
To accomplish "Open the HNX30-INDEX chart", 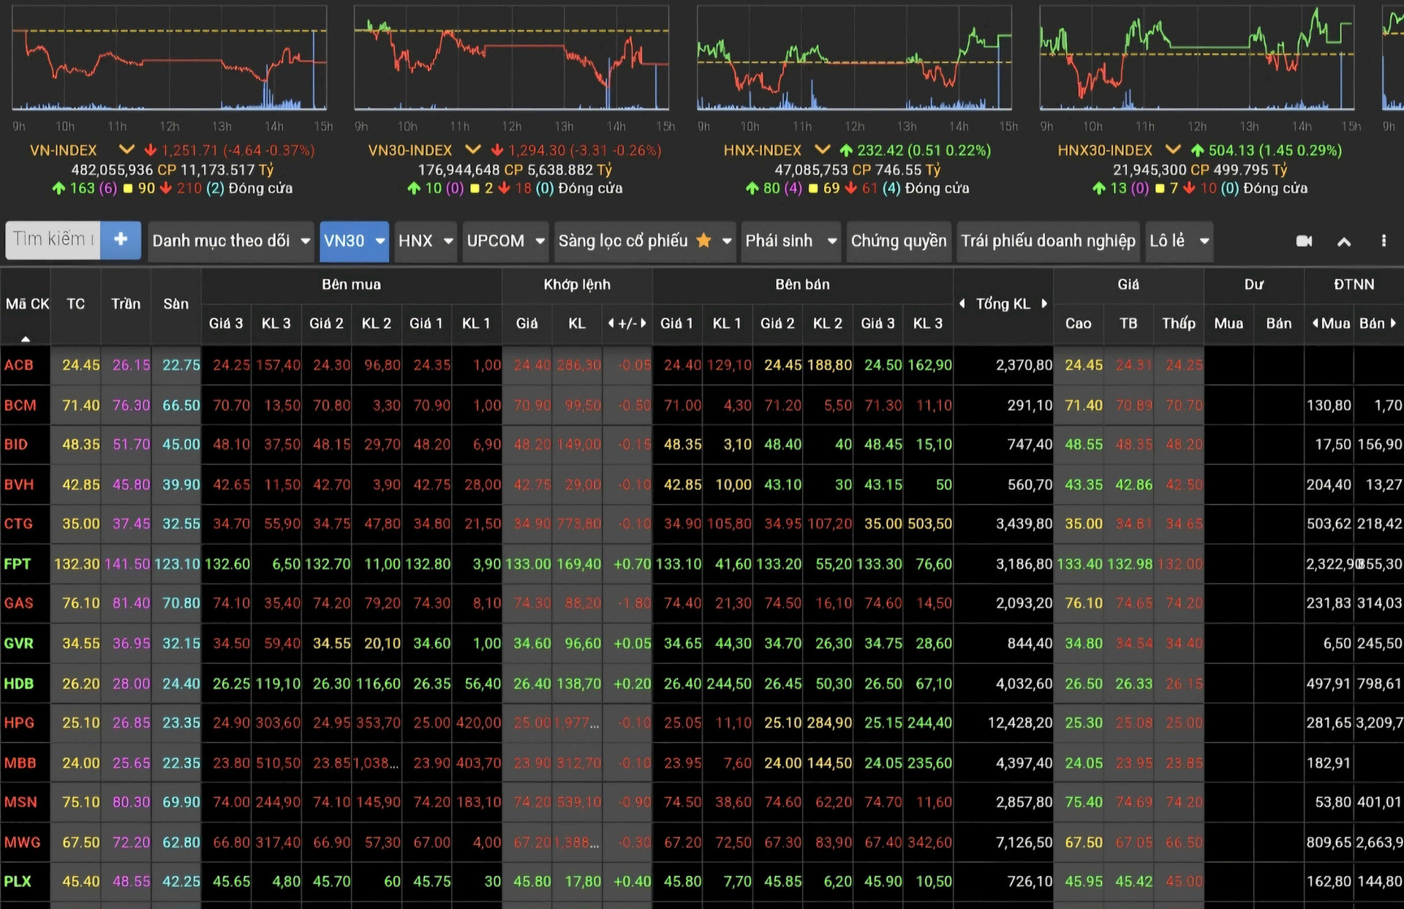I will 1196,59.
